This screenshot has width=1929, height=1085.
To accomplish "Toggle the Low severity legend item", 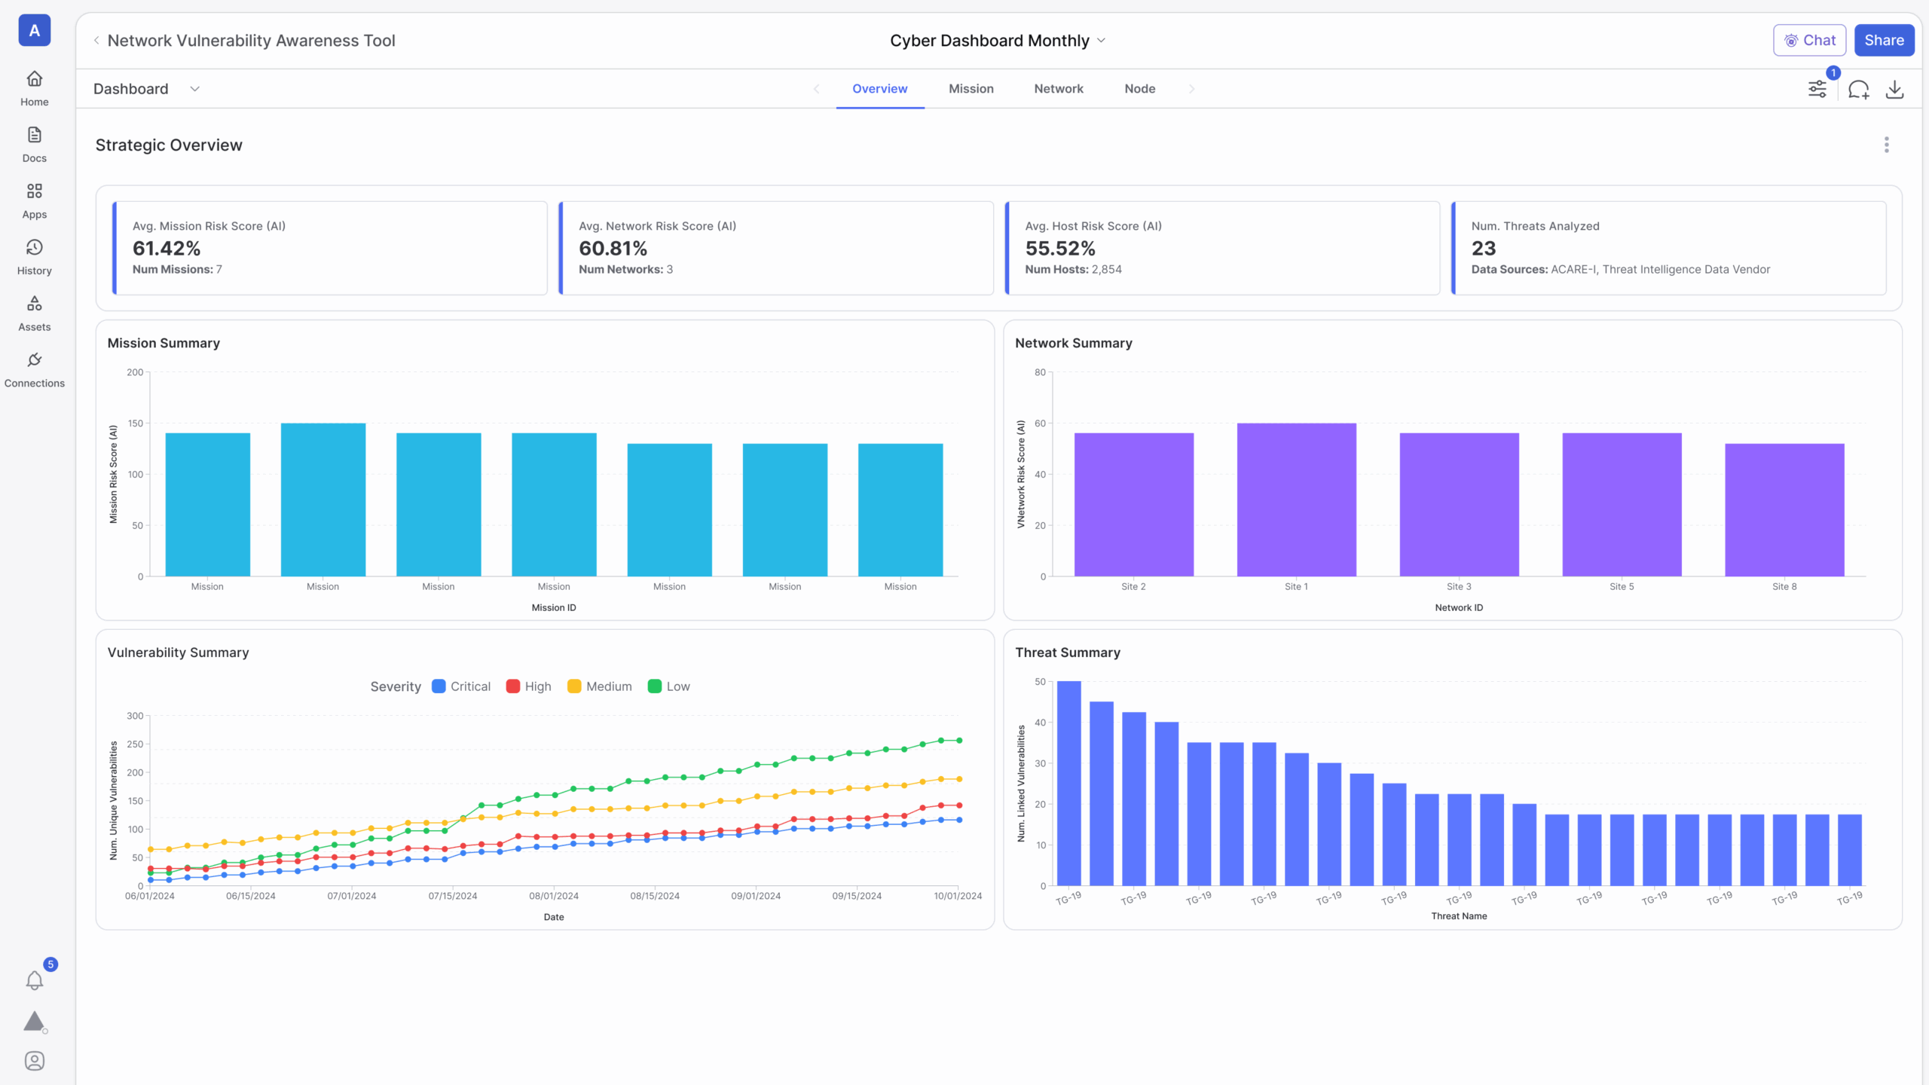I will (x=669, y=686).
